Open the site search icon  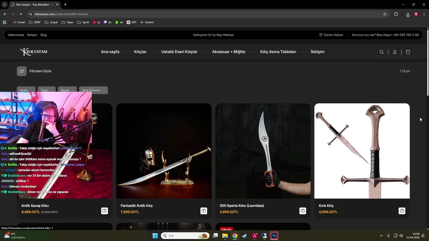coord(381,52)
